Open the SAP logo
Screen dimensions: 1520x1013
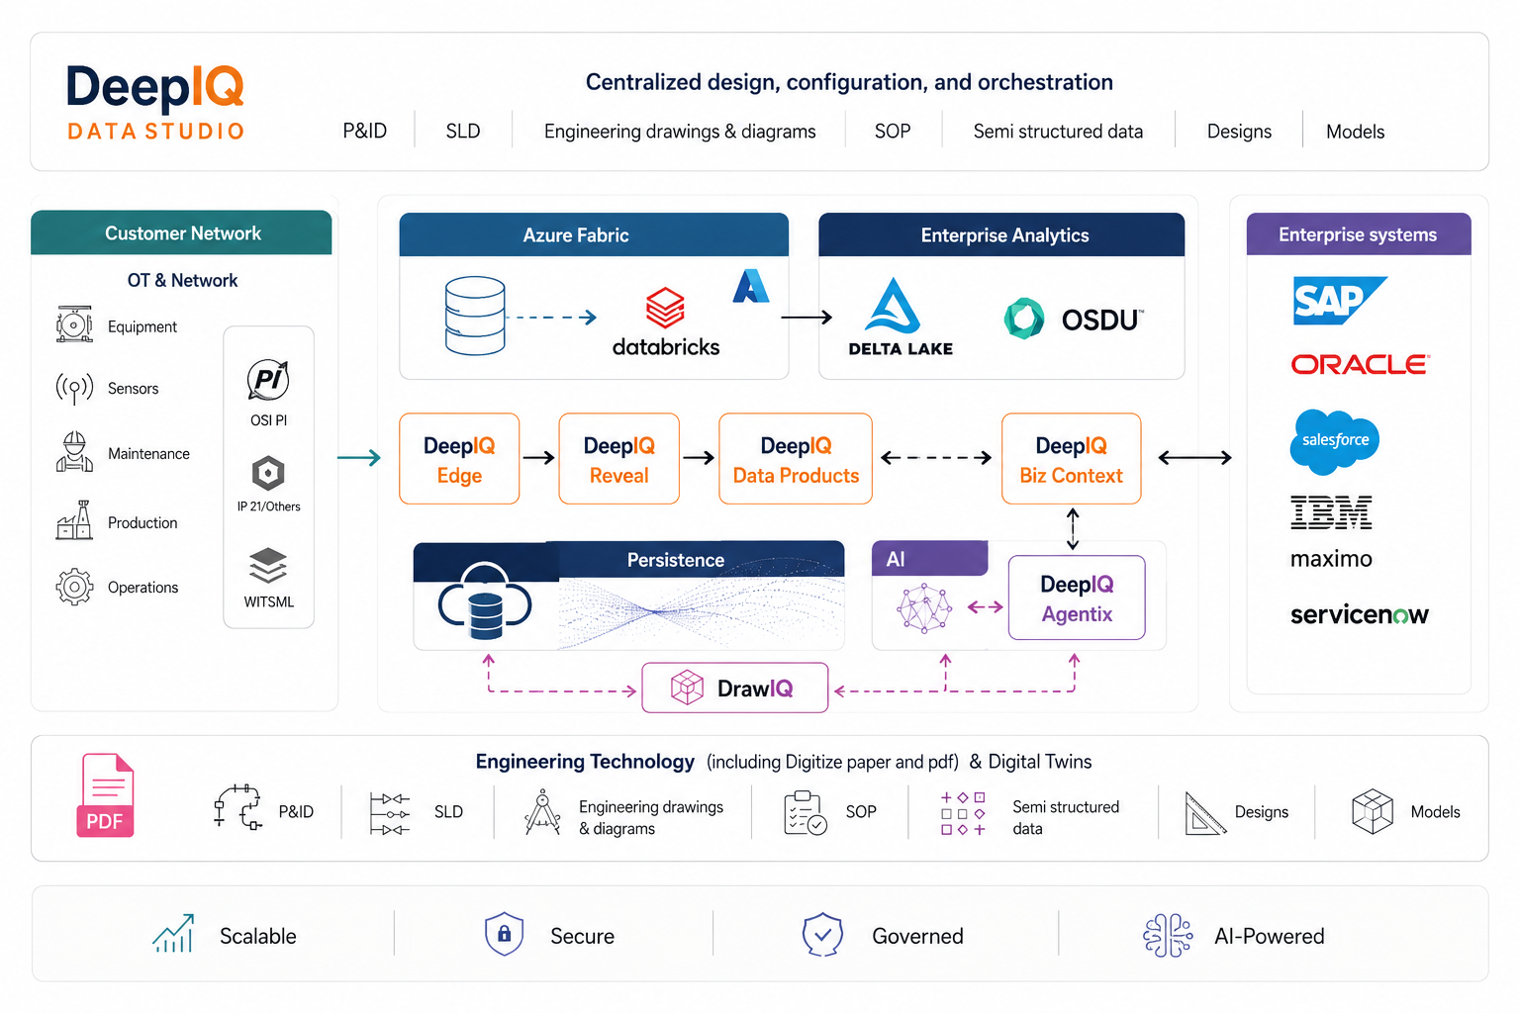(1340, 301)
